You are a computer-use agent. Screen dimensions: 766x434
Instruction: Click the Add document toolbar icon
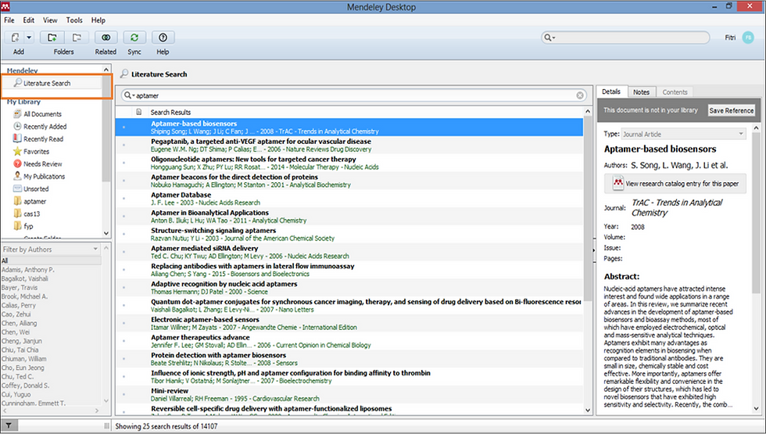pos(15,38)
